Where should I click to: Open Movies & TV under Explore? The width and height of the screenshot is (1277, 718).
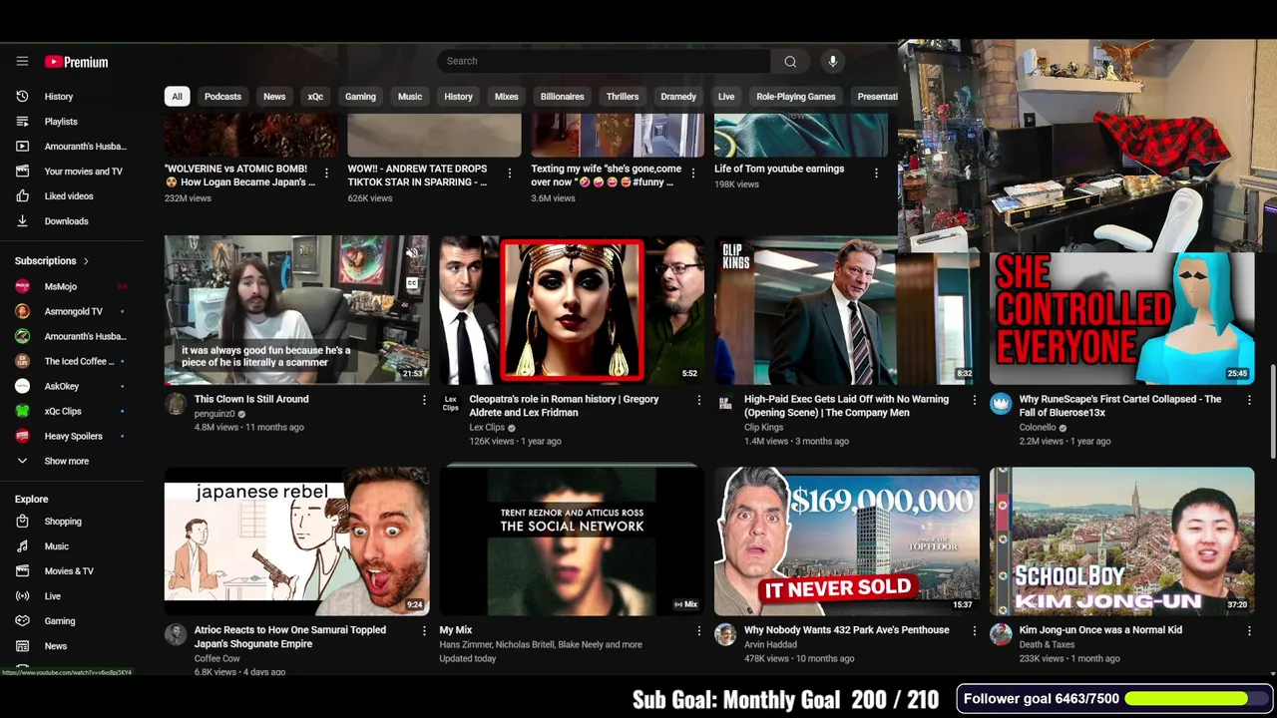coord(70,571)
